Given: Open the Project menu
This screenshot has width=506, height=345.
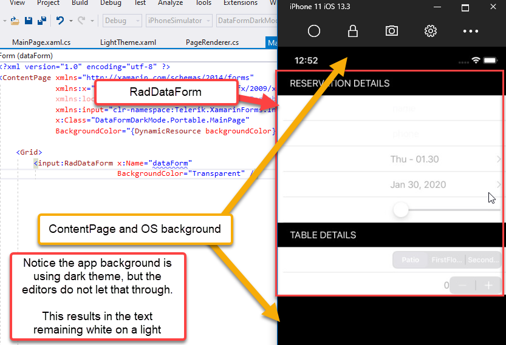Looking at the screenshot, I should 48,3.
